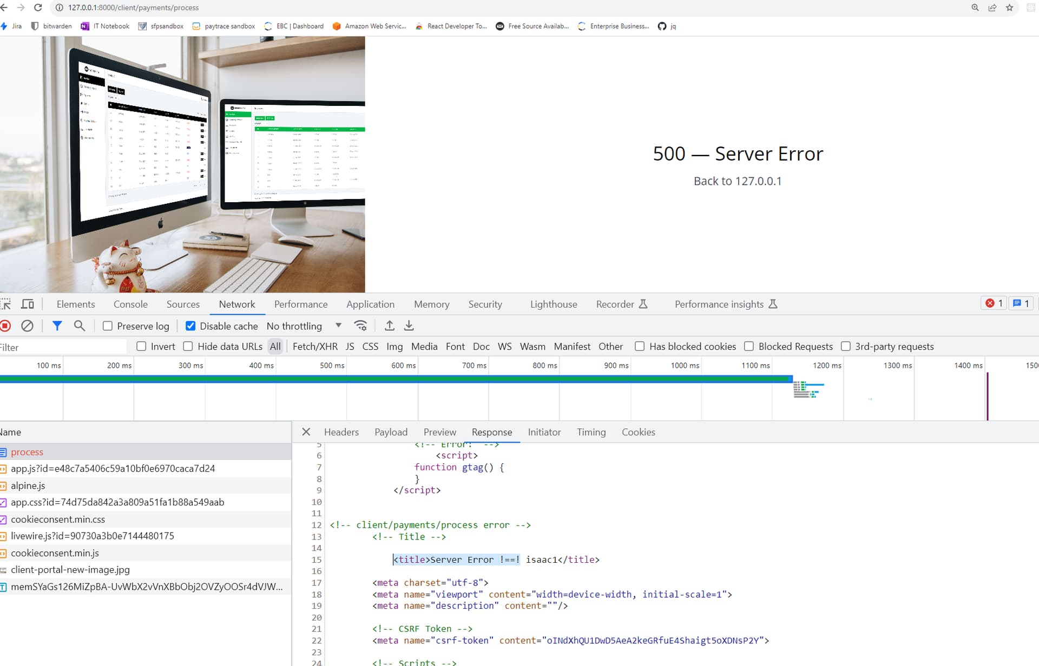Uncheck the Disable cache checkbox
This screenshot has width=1039, height=666.
click(190, 326)
